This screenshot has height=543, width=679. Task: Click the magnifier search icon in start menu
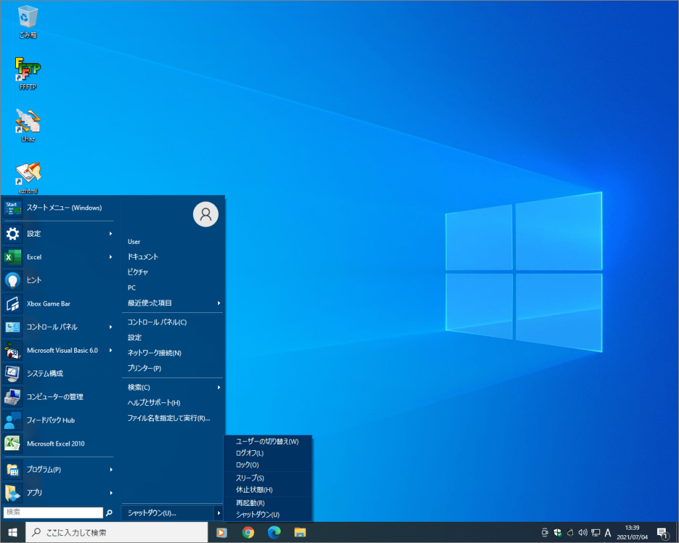[x=109, y=513]
